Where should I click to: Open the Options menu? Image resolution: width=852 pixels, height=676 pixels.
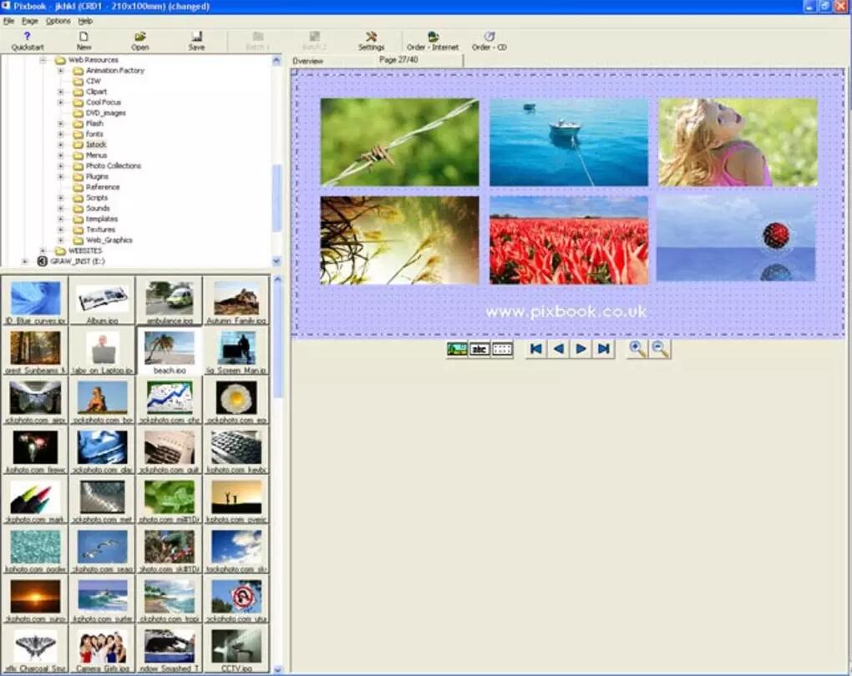[58, 21]
